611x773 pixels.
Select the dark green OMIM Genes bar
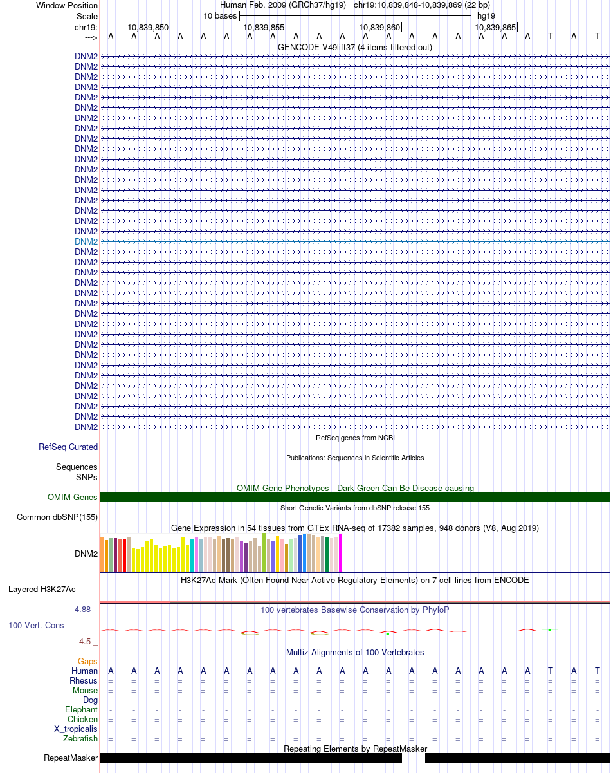355,497
